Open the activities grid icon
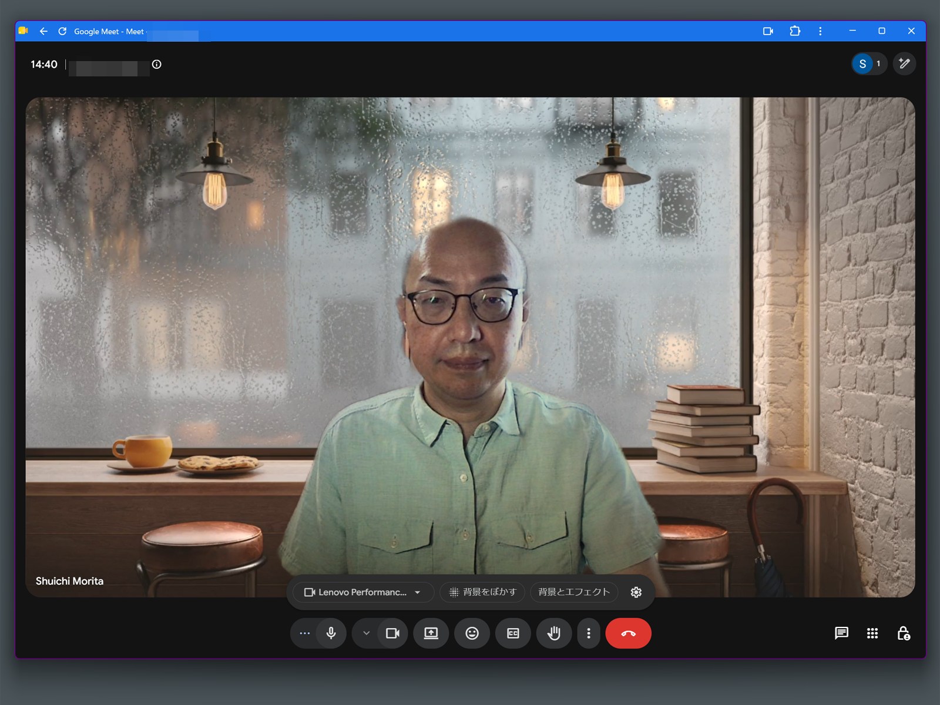940x705 pixels. tap(872, 633)
